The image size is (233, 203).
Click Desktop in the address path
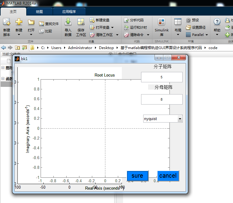[106, 48]
